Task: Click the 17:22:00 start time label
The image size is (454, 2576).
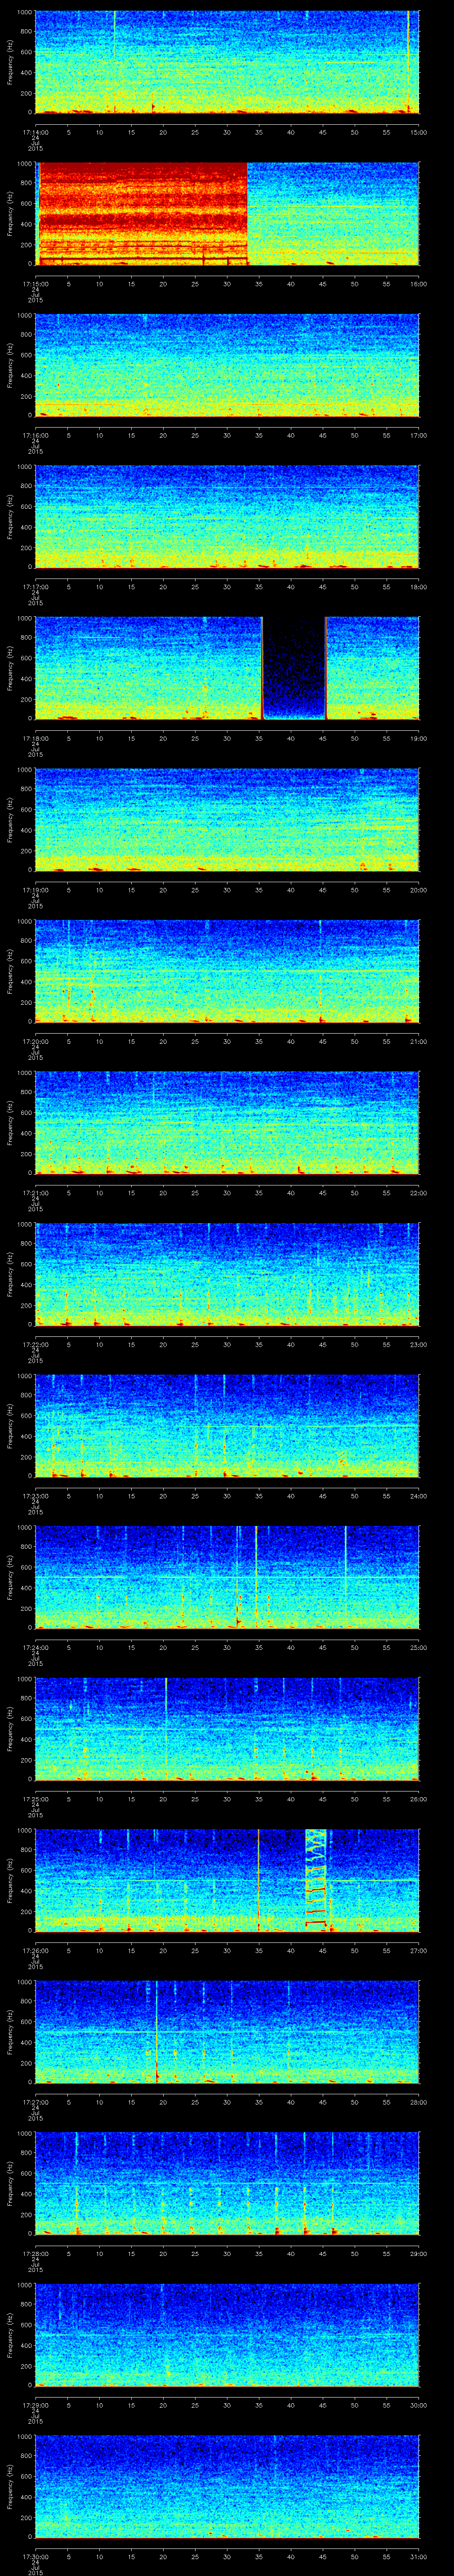Action: click(x=36, y=1344)
